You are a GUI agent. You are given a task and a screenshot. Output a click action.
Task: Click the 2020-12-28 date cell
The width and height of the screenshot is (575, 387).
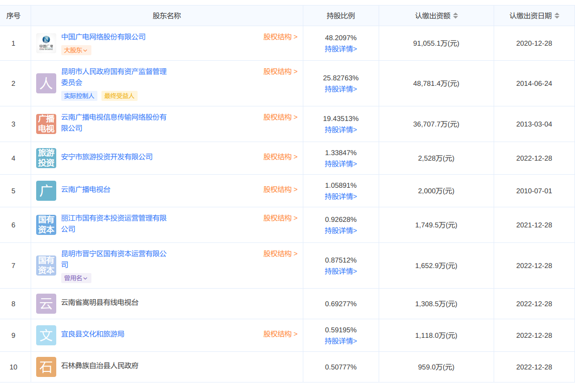pyautogui.click(x=534, y=43)
